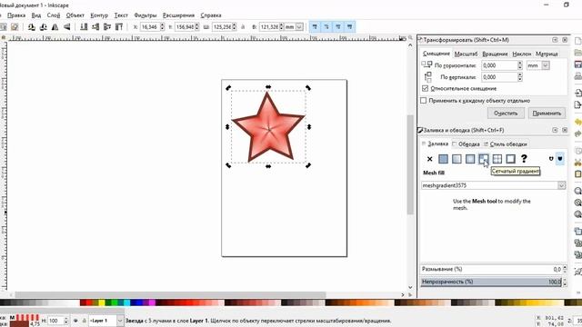582x327 pixels.
Task: Increase X coordinate spinner value
Action: click(162, 25)
